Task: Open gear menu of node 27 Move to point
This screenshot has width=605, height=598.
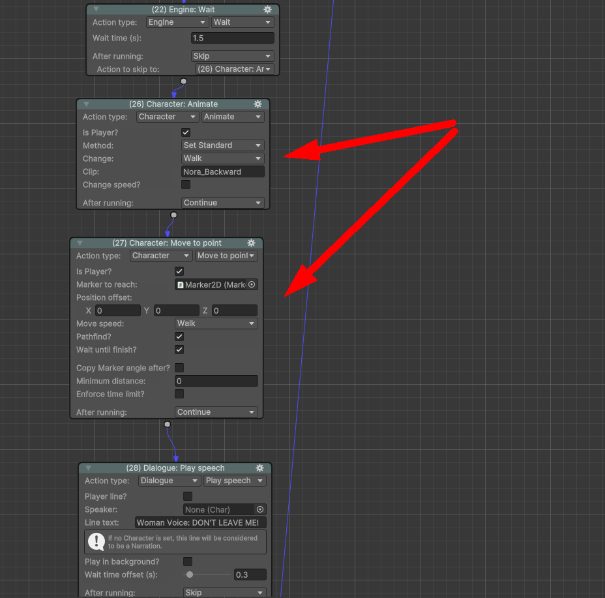Action: click(251, 243)
